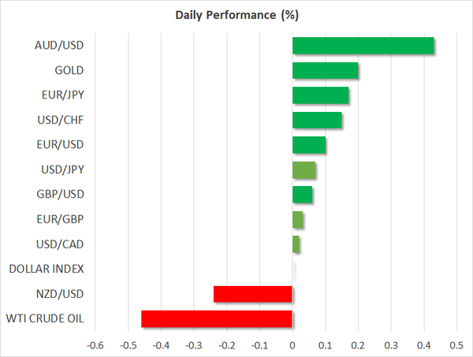Select the red WTI CRUDE OIL bar
The image size is (473, 357).
pyautogui.click(x=217, y=319)
